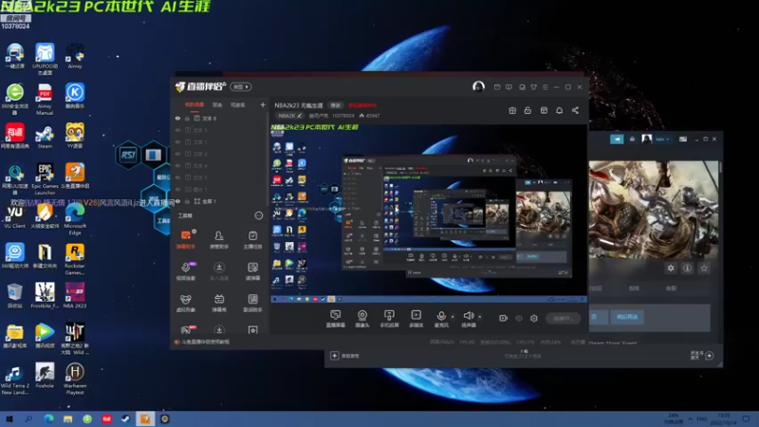
Task: Click the Windows Start button
Action: pyautogui.click(x=9, y=418)
